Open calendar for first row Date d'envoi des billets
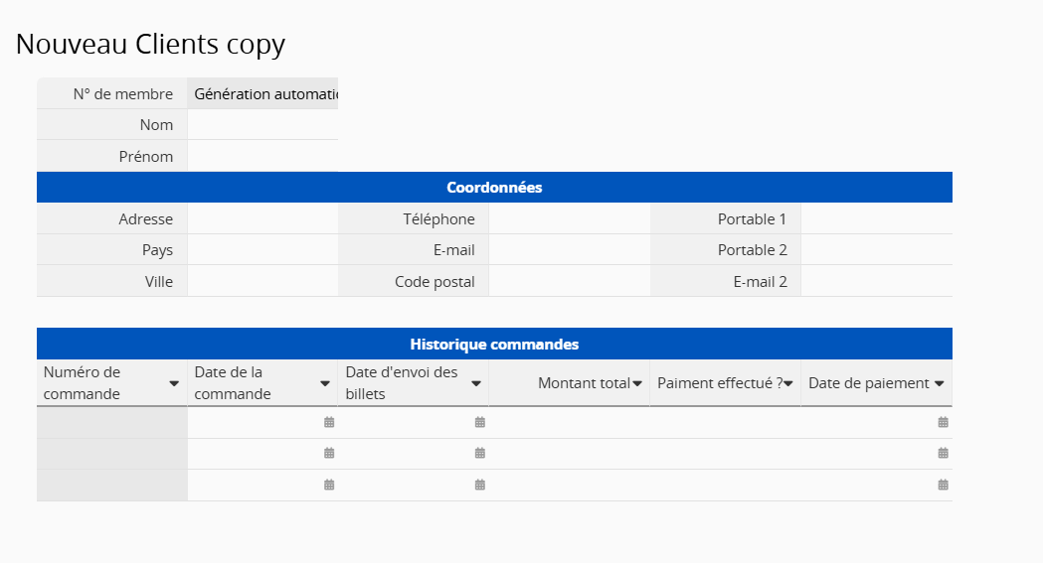 [x=480, y=422]
